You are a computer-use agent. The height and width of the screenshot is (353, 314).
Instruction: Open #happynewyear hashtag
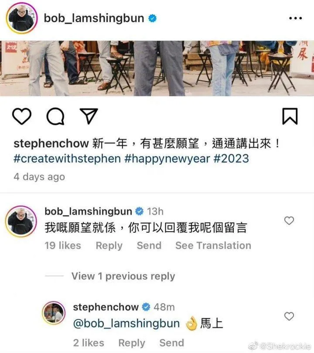tap(167, 158)
